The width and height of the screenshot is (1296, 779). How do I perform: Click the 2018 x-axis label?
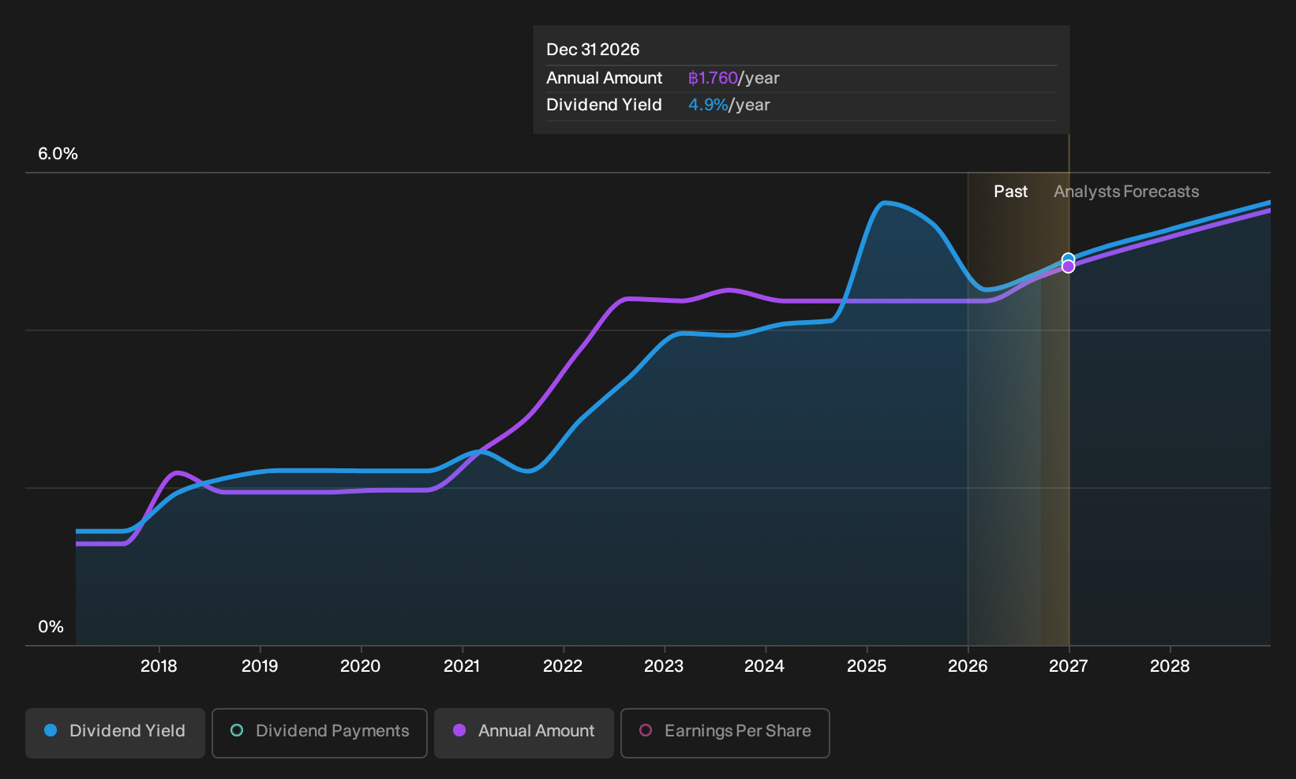[159, 666]
